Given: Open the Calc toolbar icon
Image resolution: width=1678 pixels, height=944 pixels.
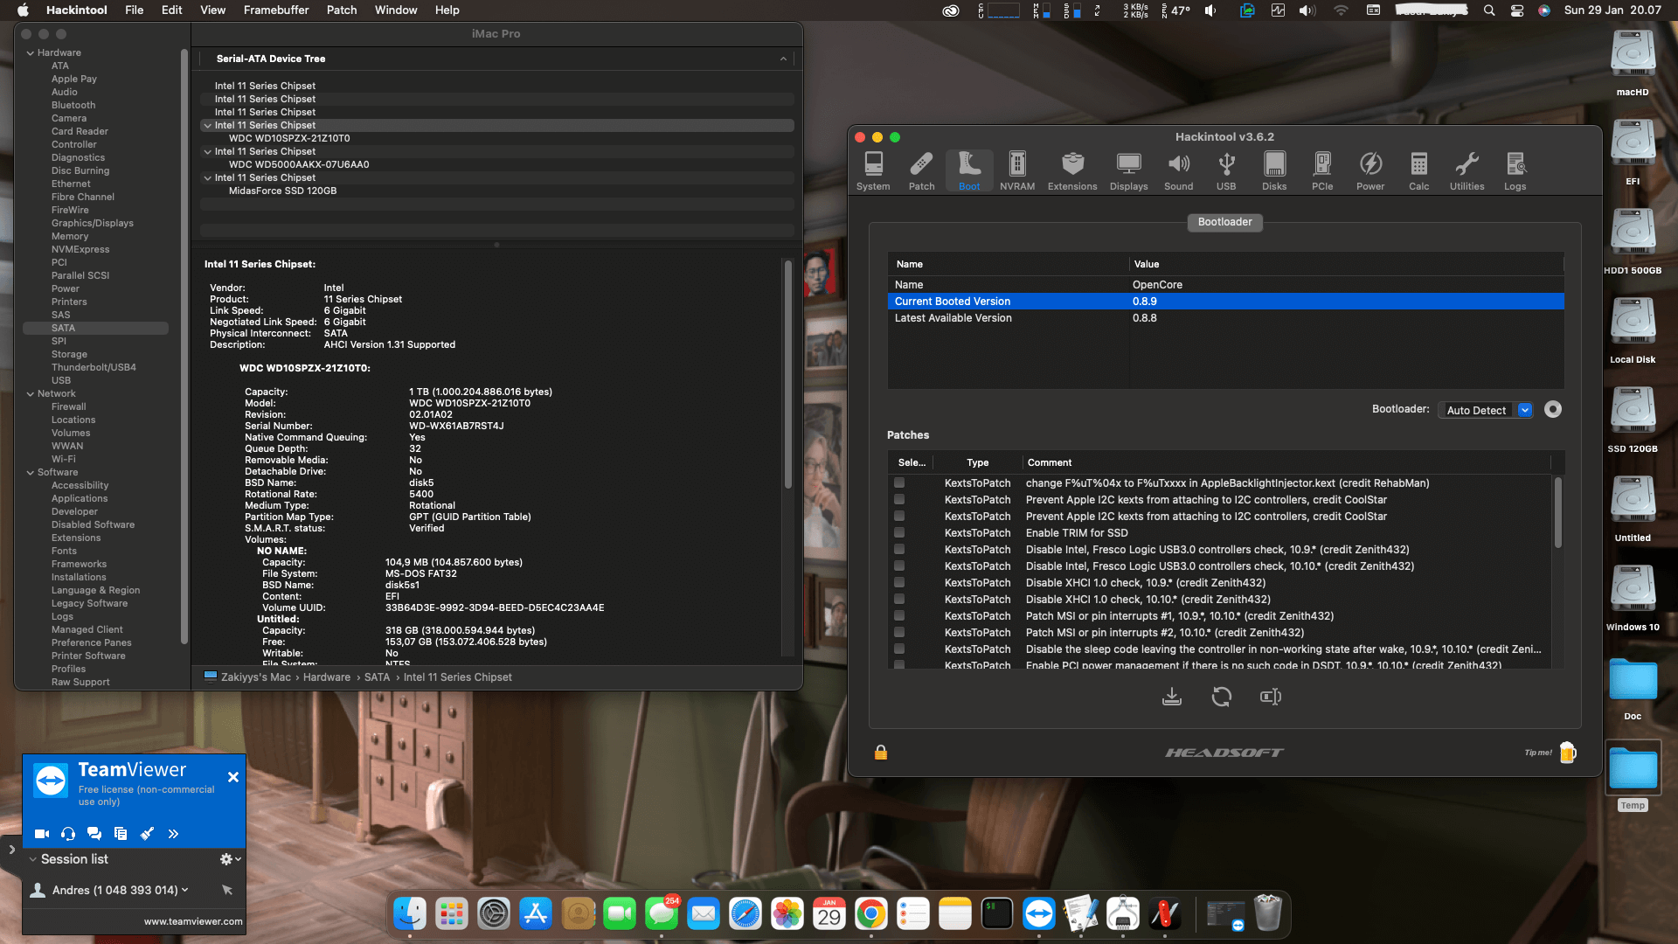Looking at the screenshot, I should 1419,171.
